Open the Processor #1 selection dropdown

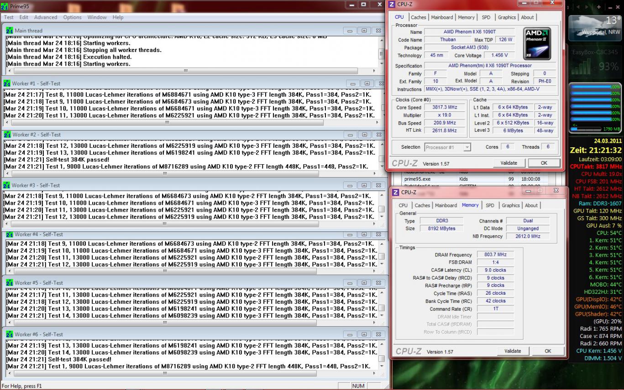point(447,147)
